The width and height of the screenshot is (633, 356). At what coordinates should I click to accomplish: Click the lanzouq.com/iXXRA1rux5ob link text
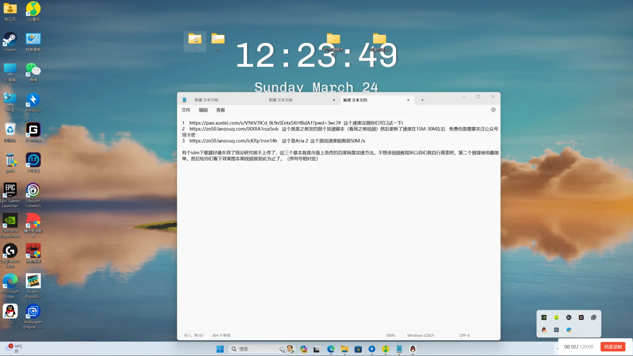pyautogui.click(x=234, y=129)
